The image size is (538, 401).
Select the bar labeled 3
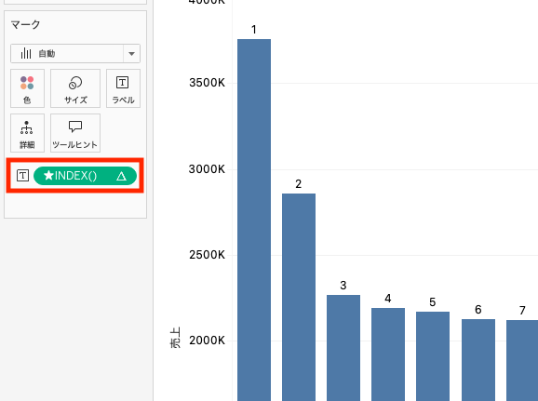[x=343, y=348]
